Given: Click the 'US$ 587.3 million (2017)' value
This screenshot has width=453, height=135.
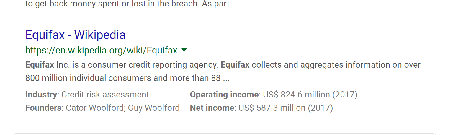Looking at the screenshot, I should 286,108.
